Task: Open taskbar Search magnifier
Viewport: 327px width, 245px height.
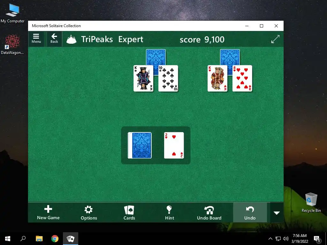Action: coord(23,239)
